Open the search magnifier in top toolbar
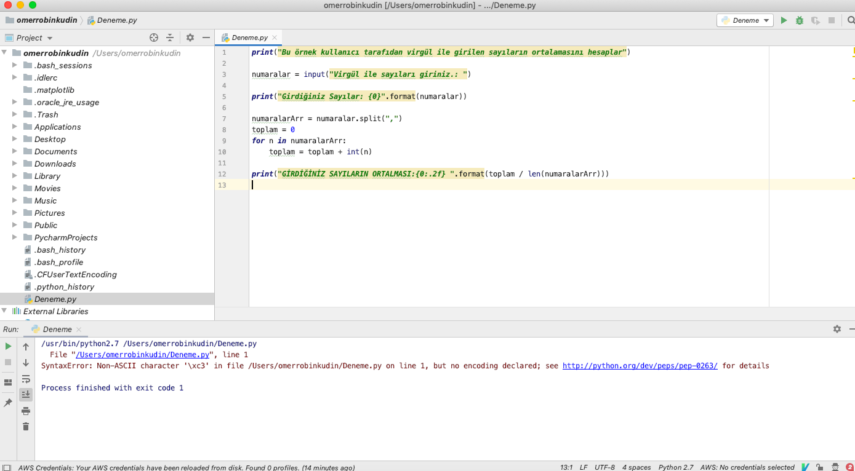Image resolution: width=855 pixels, height=471 pixels. coord(851,20)
